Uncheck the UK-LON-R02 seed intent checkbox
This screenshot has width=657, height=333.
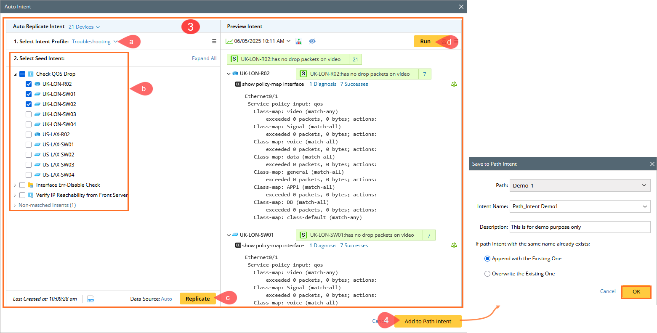pyautogui.click(x=29, y=84)
